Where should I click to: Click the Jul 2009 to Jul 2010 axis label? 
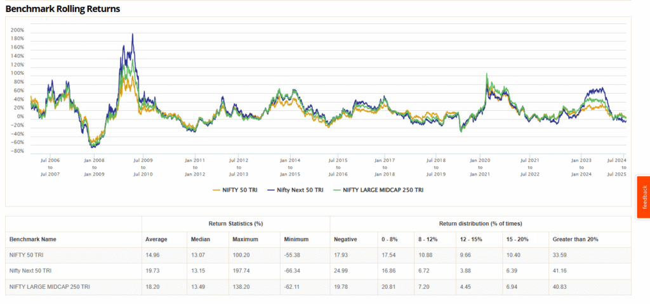pos(143,167)
